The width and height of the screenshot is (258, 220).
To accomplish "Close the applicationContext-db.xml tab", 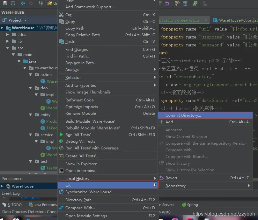I will pos(206,20).
